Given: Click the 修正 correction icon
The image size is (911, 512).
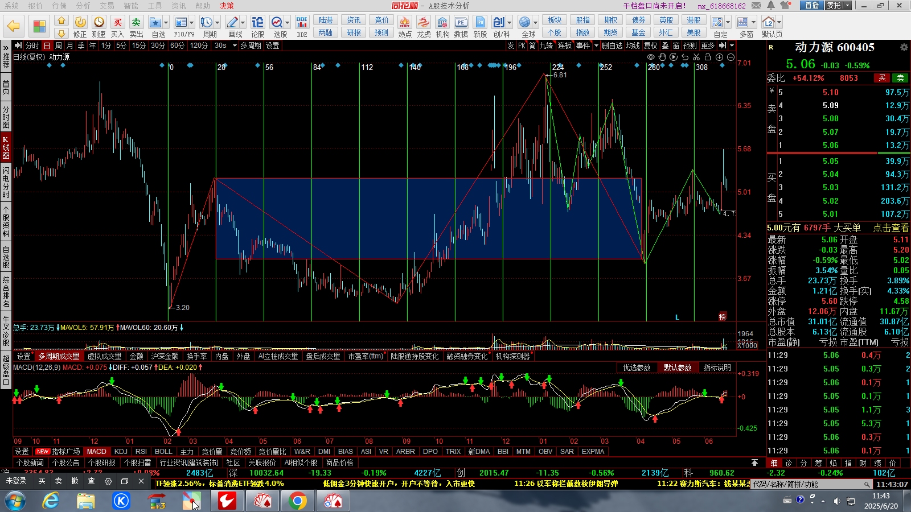Looking at the screenshot, I should tap(80, 22).
